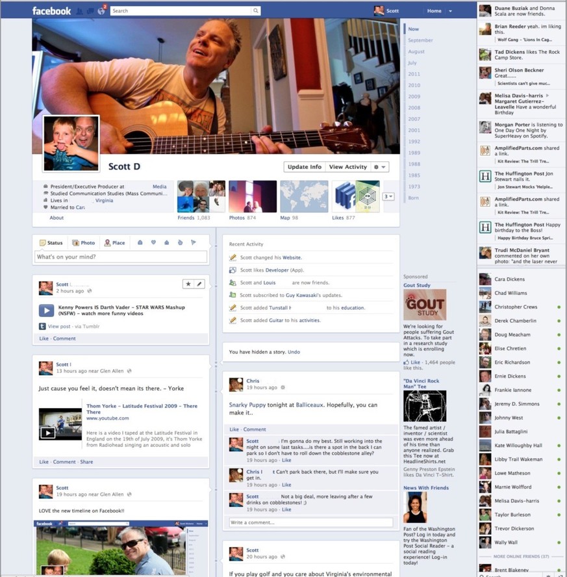Click the house icon in the status composer
Screen dimensions: 567x577
pos(166,242)
